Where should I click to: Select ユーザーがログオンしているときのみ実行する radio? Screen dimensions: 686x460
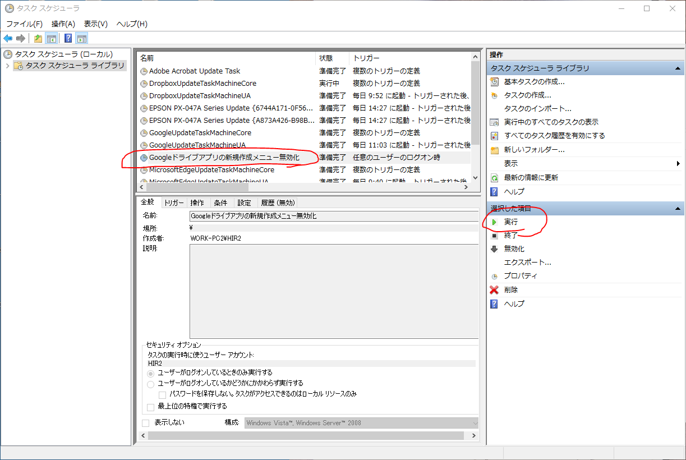150,373
